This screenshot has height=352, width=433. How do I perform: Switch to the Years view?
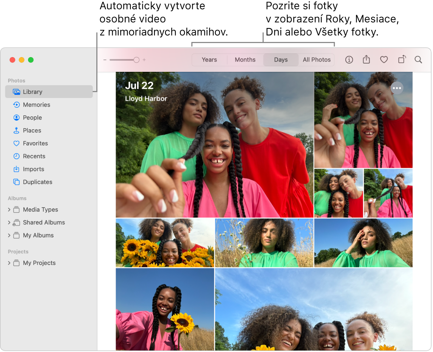tap(209, 60)
